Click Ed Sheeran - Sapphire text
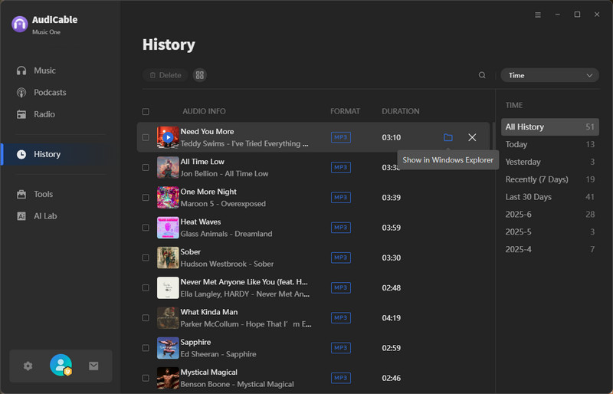This screenshot has width=613, height=394. 218,354
